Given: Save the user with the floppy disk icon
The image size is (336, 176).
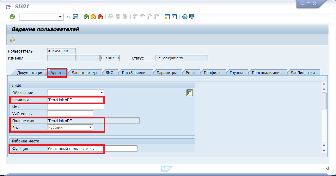Looking at the screenshot, I should pos(76,17).
